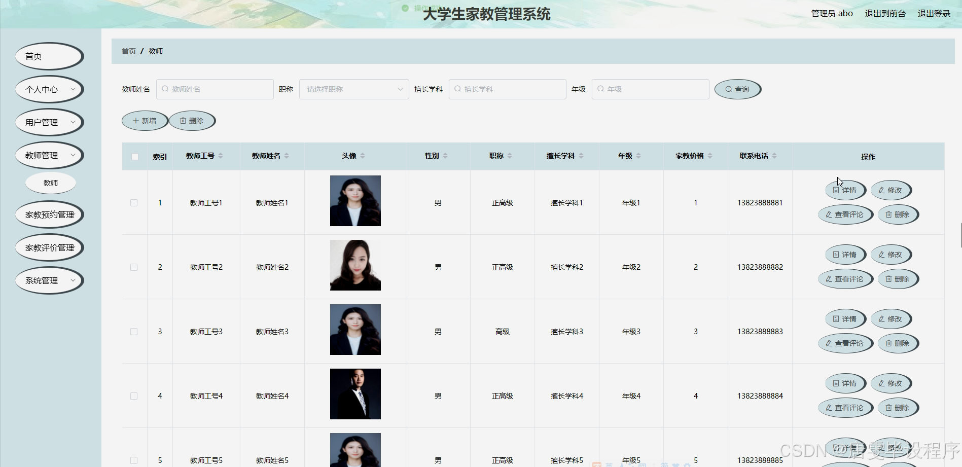Open 查看评论 for 教师姓名4 row
This screenshot has height=467, width=962.
pyautogui.click(x=845, y=408)
